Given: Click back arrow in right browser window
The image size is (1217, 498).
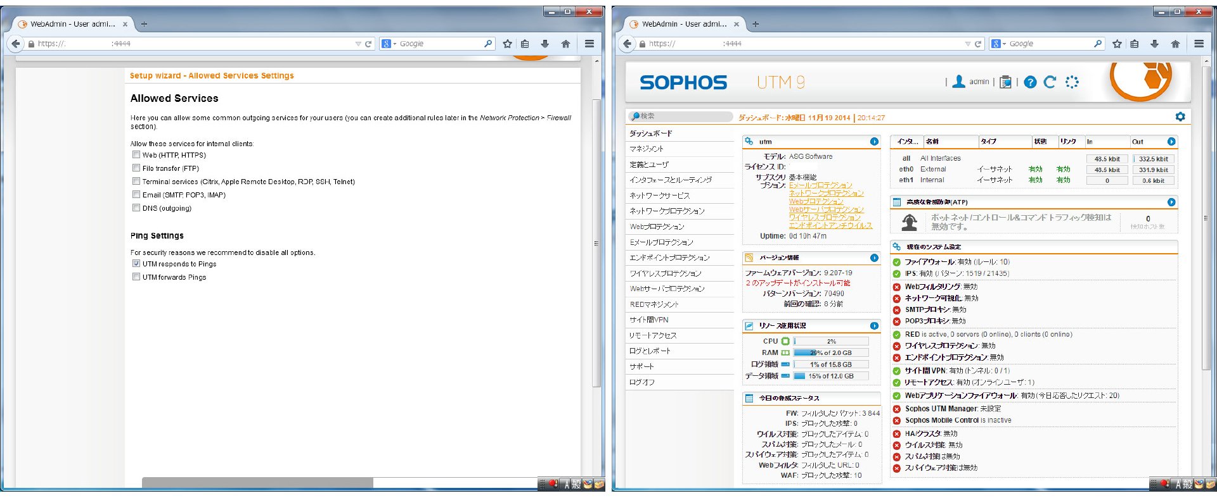Looking at the screenshot, I should coord(628,44).
